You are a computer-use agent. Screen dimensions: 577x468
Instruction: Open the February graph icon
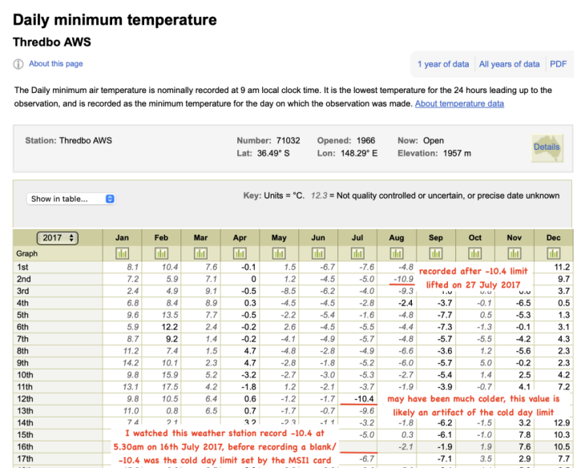tap(161, 253)
